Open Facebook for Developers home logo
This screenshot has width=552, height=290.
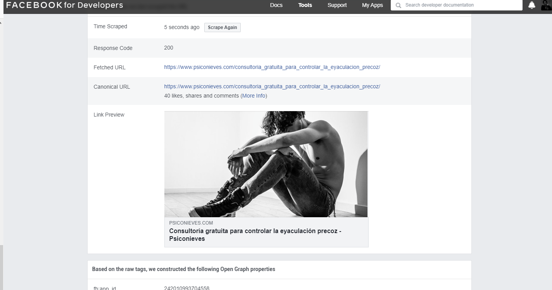pos(65,5)
